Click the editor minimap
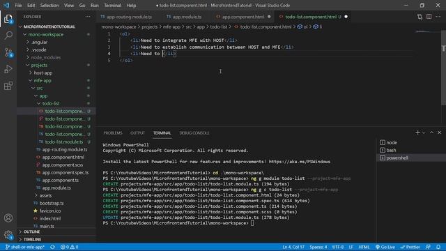Screen dimensions: 446x251 [x=426, y=32]
